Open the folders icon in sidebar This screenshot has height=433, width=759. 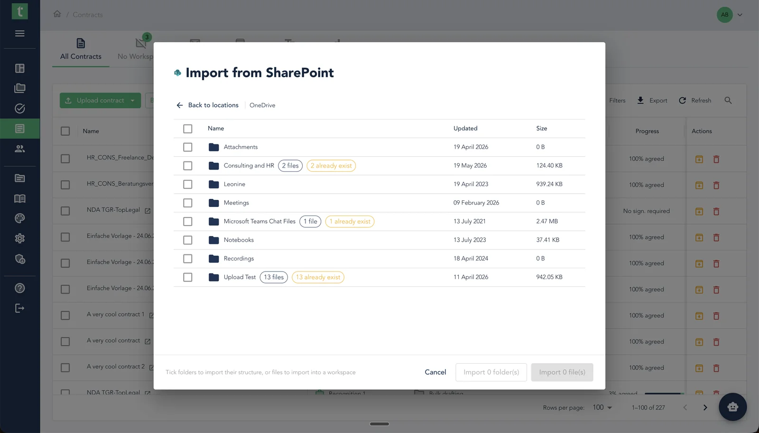click(19, 88)
